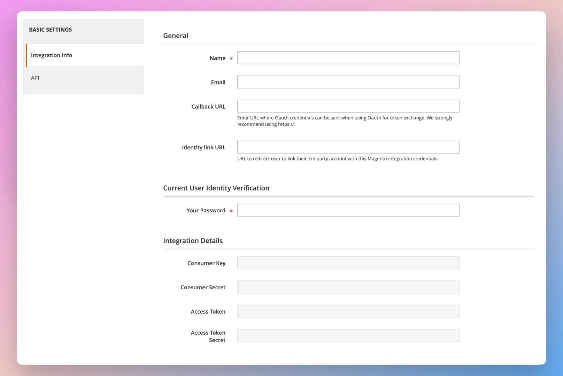Screen dimensions: 563x376
Task: Select the Consumer Secret field
Action: point(348,287)
